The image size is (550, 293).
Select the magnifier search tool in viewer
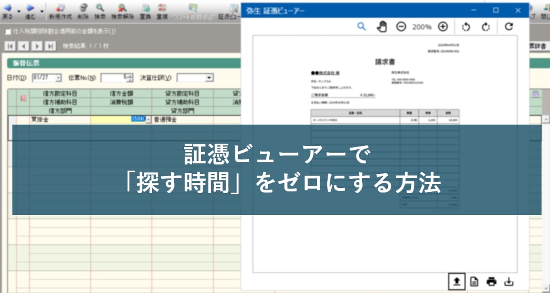pyautogui.click(x=361, y=26)
